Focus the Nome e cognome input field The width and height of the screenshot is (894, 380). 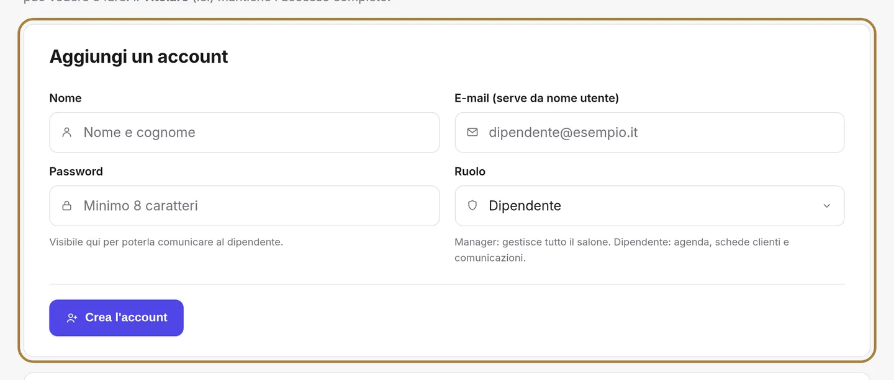click(245, 132)
